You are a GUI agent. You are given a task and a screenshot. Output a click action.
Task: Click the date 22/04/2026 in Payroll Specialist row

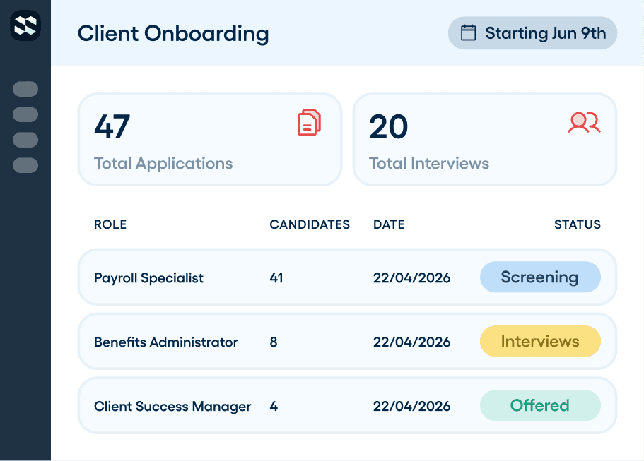click(x=411, y=277)
